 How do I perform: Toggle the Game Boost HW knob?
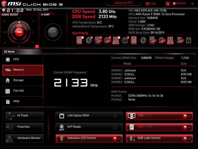coord(19,32)
